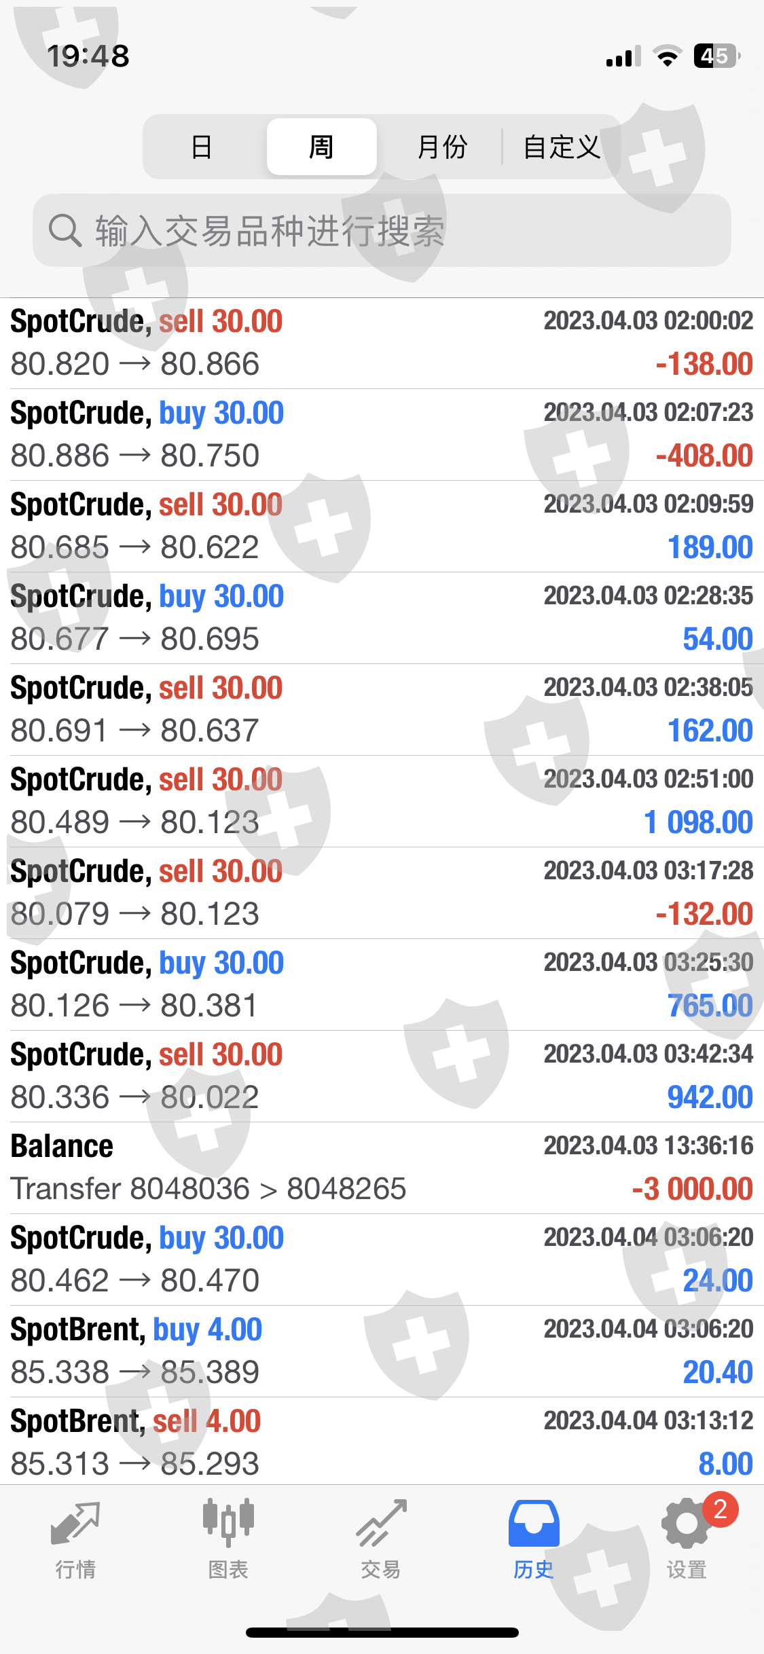Select the SpotBrent buy 4.00 trade row
This screenshot has width=764, height=1654.
coord(382,1351)
